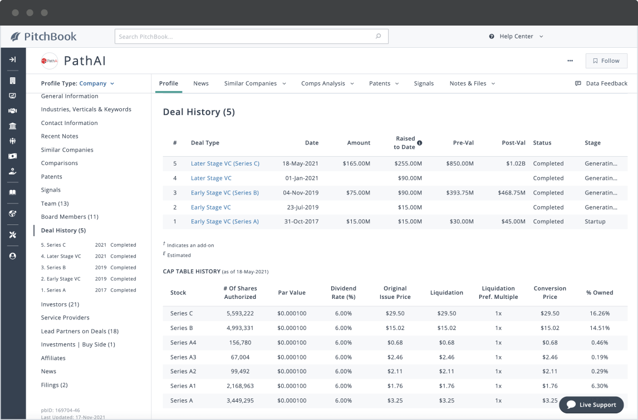The image size is (638, 420).
Task: Go to Patents in left navigation
Action: [52, 176]
